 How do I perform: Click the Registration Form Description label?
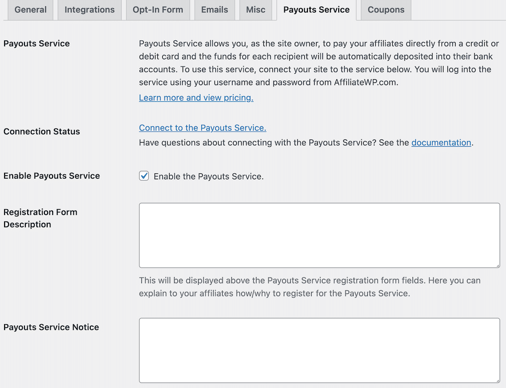pos(40,218)
